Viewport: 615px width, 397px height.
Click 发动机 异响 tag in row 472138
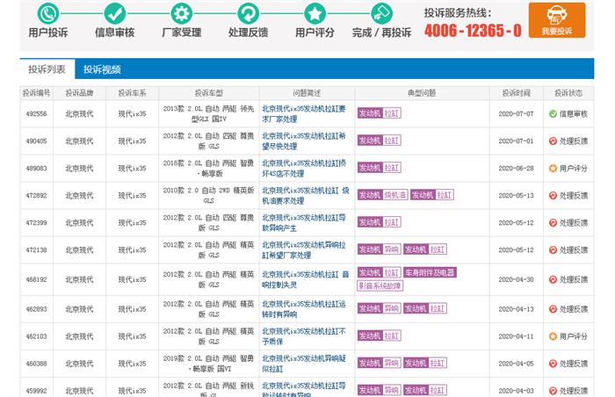[x=380, y=249]
